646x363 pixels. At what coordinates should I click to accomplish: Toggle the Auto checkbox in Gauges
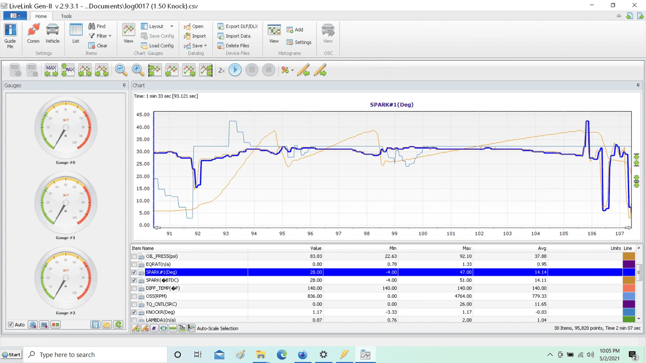click(11, 325)
